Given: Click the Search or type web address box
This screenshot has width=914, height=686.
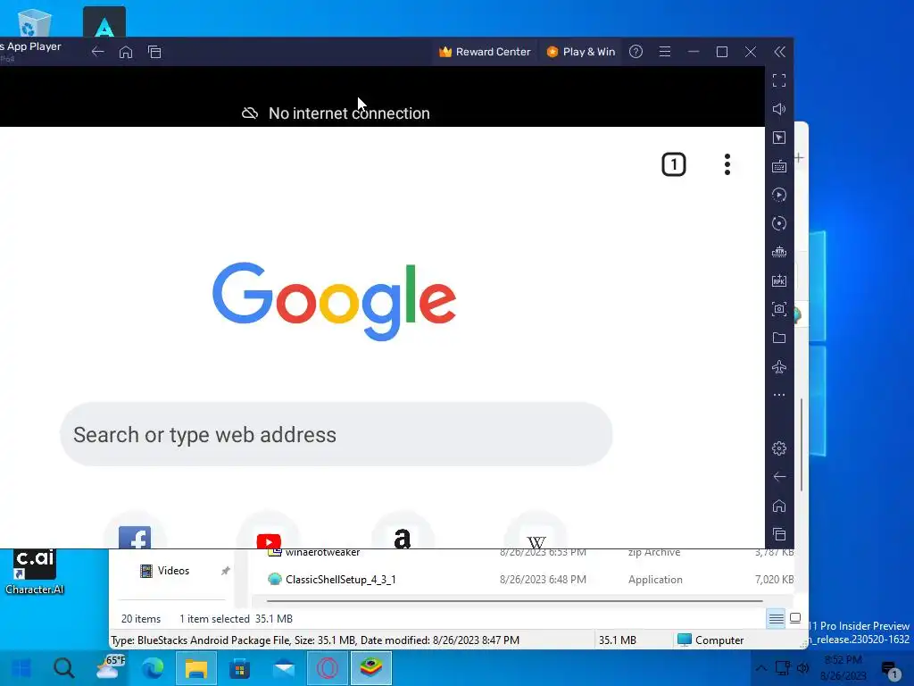Looking at the screenshot, I should 337,434.
